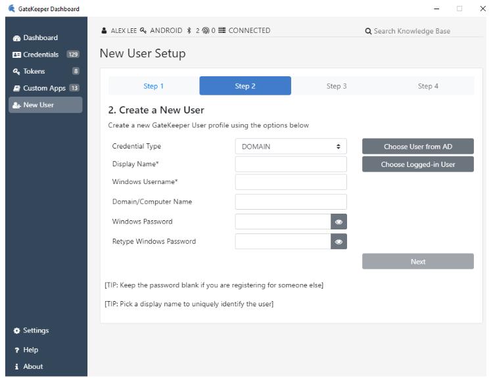Open Settings gear in sidebar

pos(17,331)
